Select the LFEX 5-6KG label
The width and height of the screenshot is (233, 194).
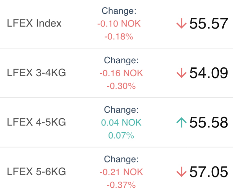[36, 172]
